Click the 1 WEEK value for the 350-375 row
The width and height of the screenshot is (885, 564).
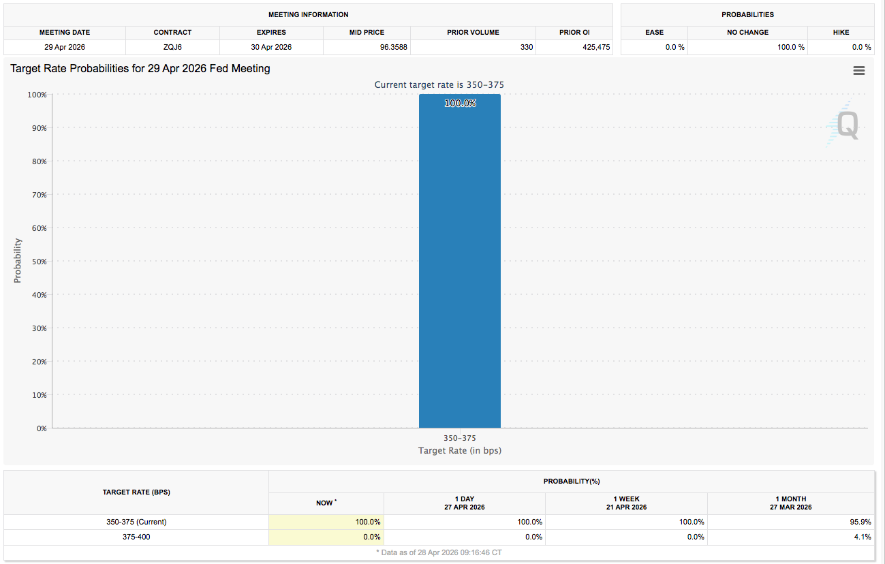[x=692, y=522]
